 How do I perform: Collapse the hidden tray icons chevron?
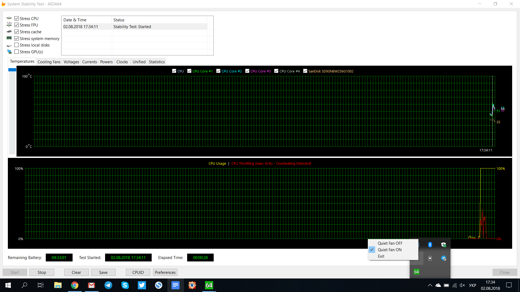[430, 285]
